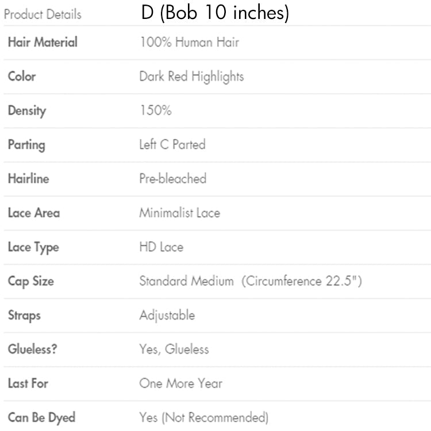
Task: Click the 150% density value
Action: click(155, 110)
